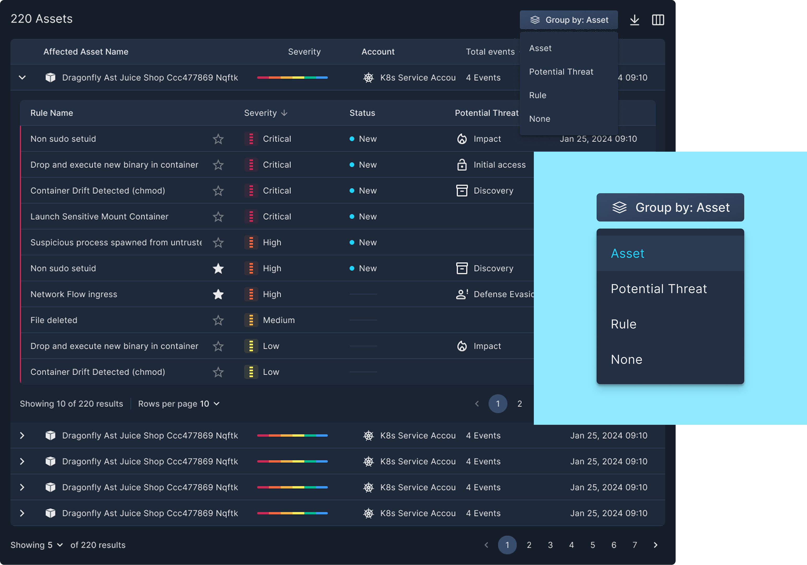The image size is (807, 565).
Task: Click 'Showing 10 of 220 results' text
Action: (71, 404)
